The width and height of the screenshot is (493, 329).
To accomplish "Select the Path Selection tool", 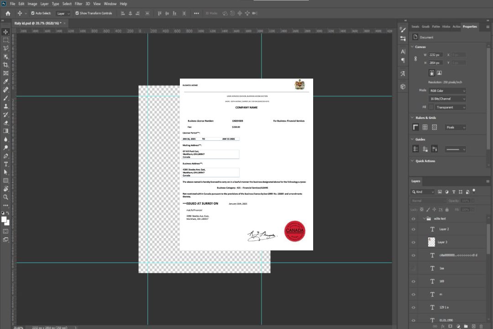I will pyautogui.click(x=5, y=172).
